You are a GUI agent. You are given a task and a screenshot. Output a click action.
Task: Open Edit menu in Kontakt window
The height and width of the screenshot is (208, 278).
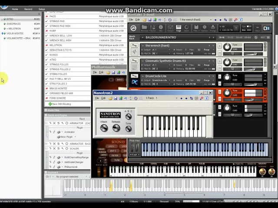point(138,19)
